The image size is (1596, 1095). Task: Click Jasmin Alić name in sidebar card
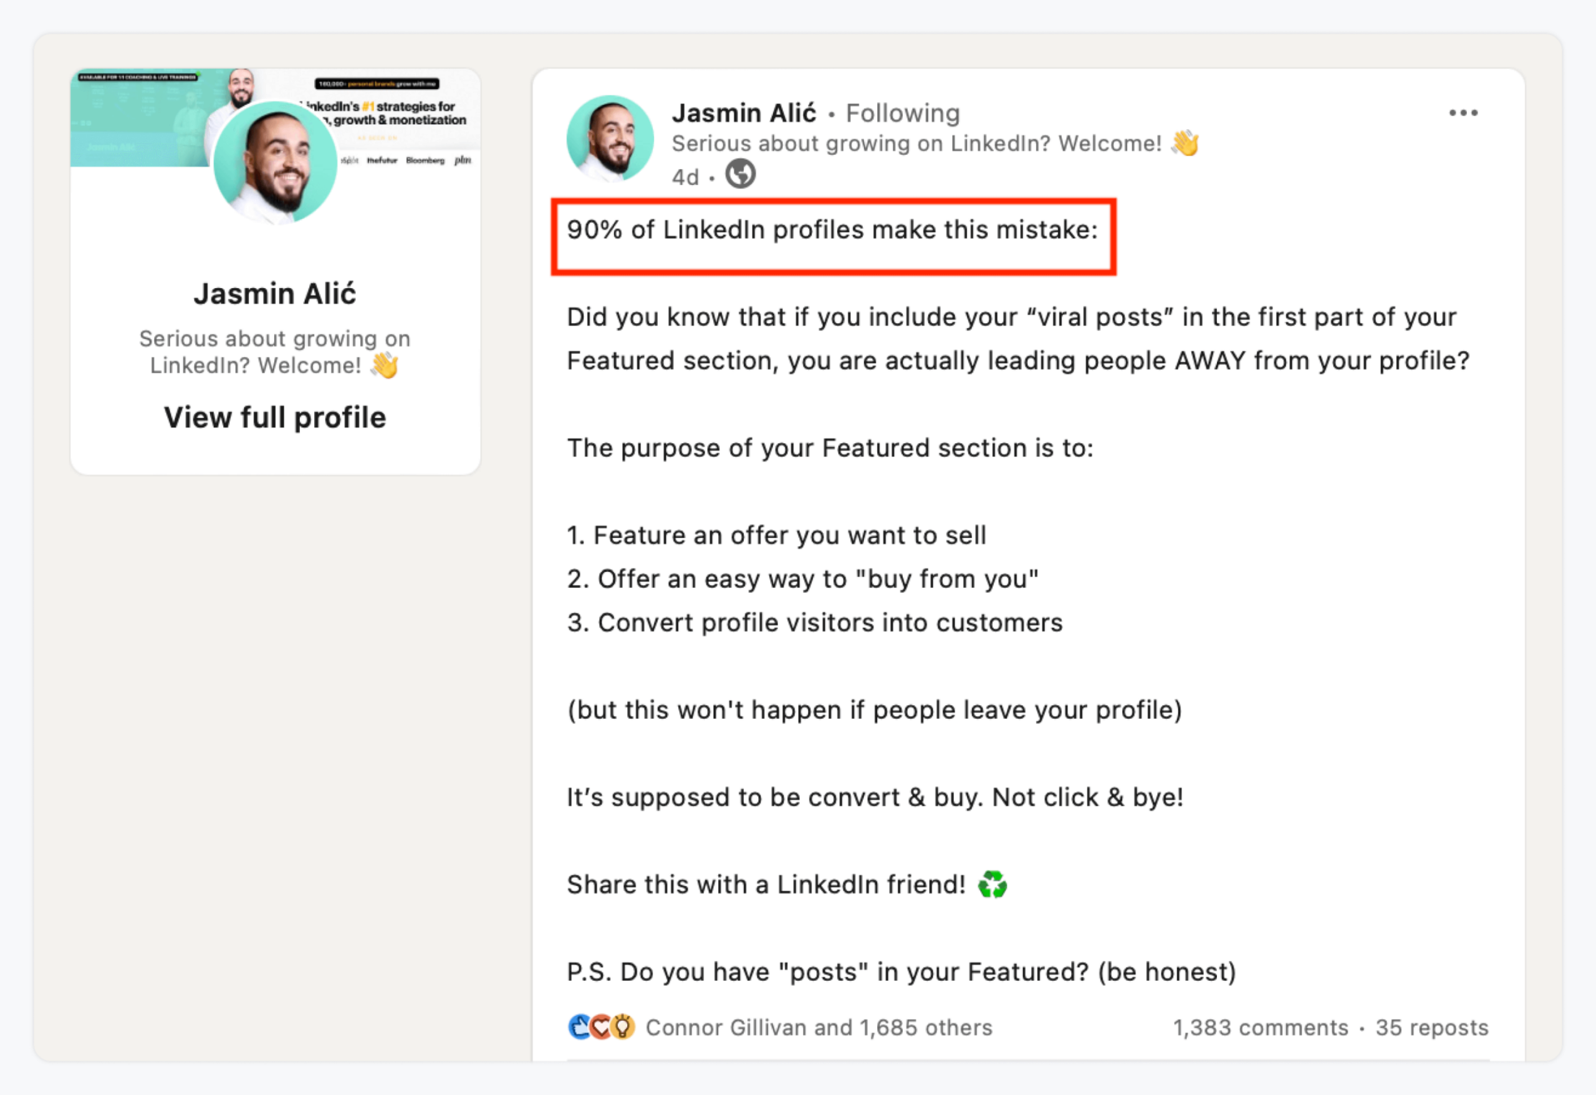tap(275, 294)
